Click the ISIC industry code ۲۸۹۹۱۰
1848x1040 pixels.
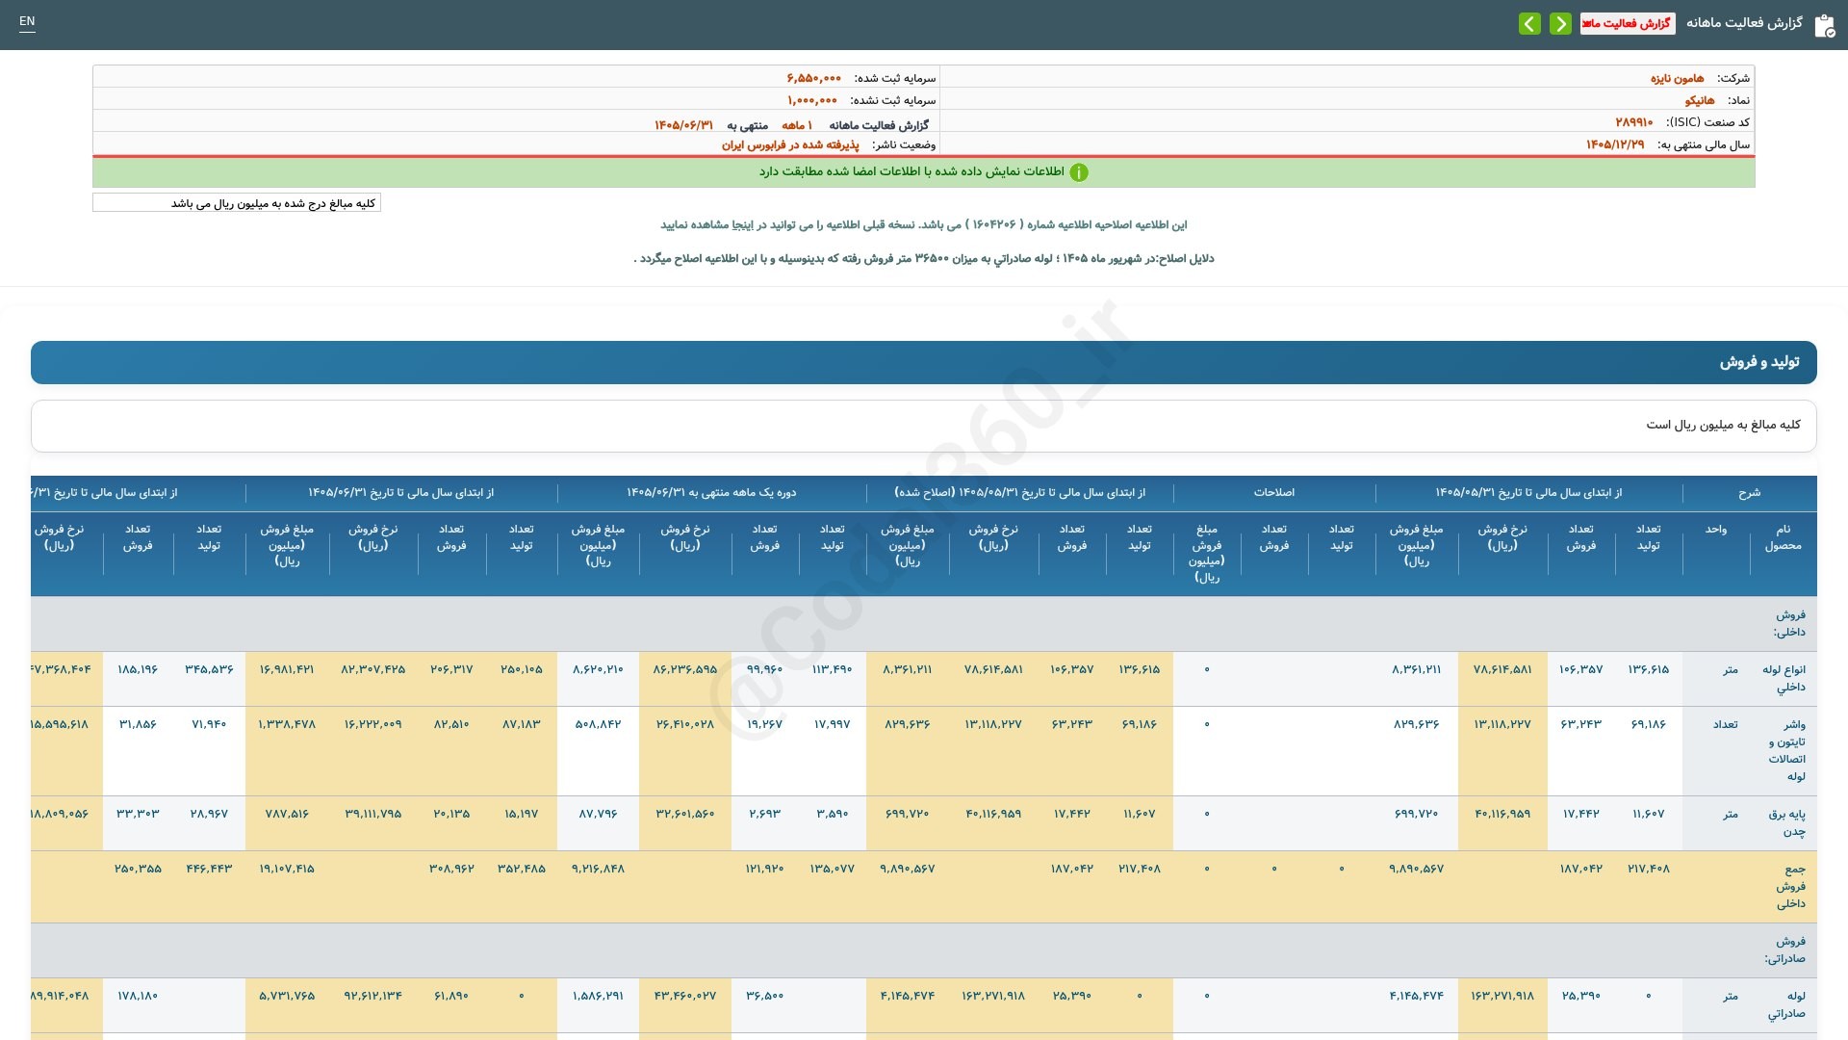[x=1634, y=122]
